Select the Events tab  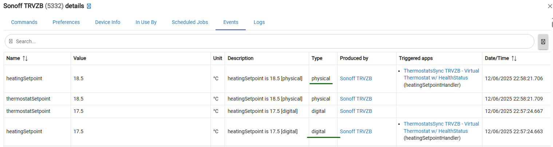tap(230, 22)
